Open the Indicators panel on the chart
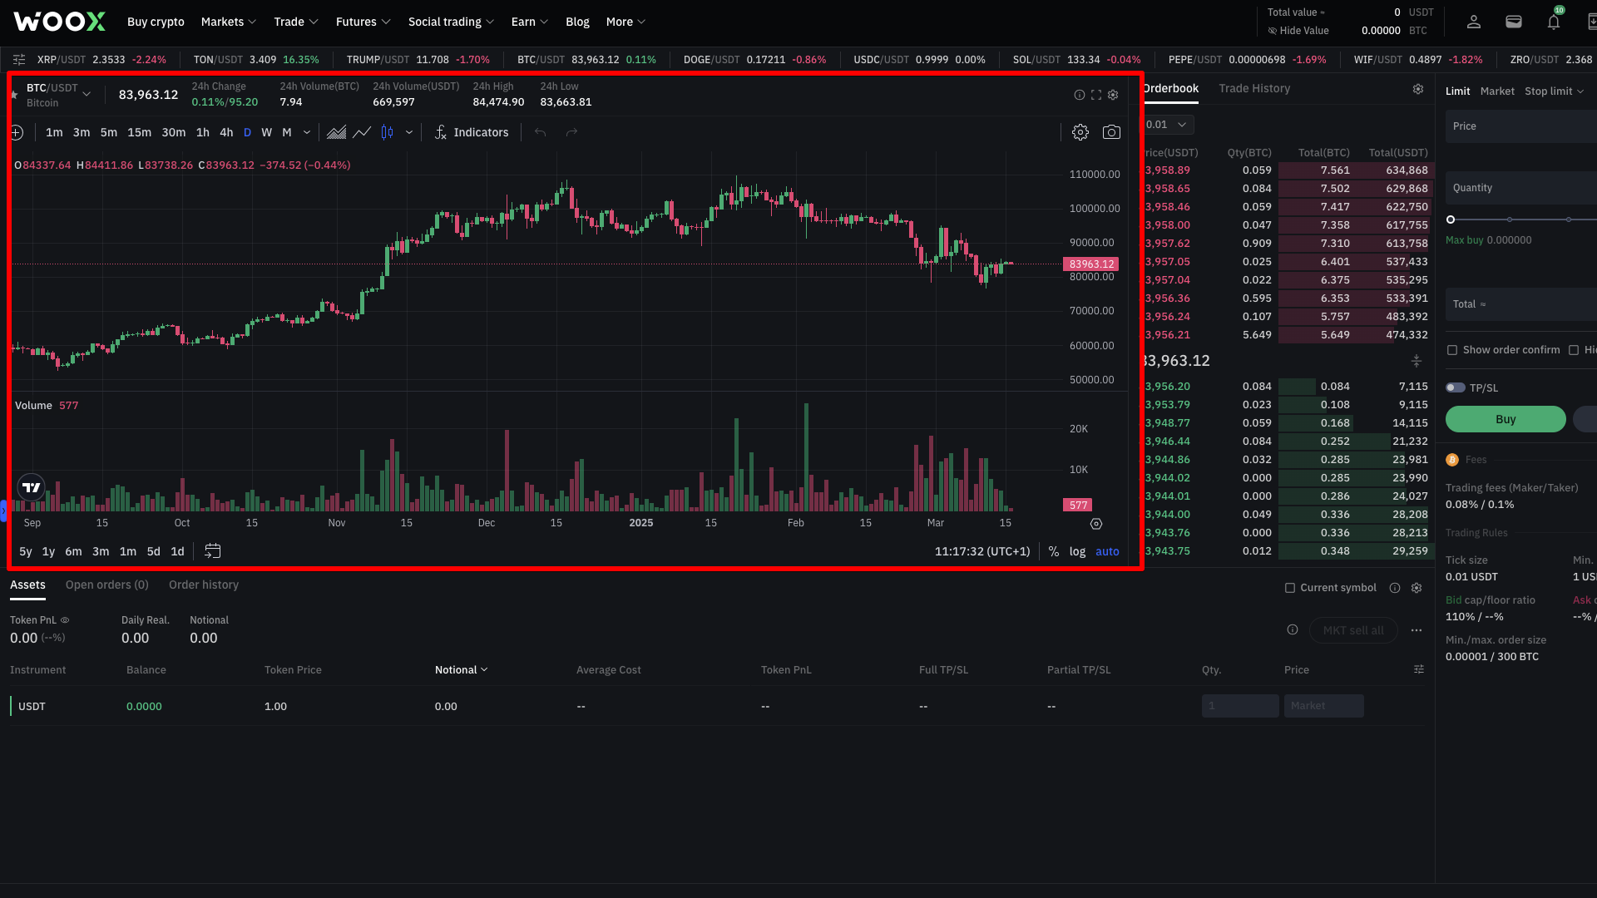This screenshot has width=1597, height=898. (x=472, y=132)
